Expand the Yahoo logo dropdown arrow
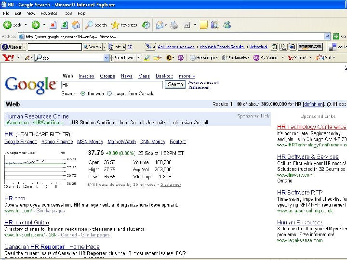 [x=19, y=58]
